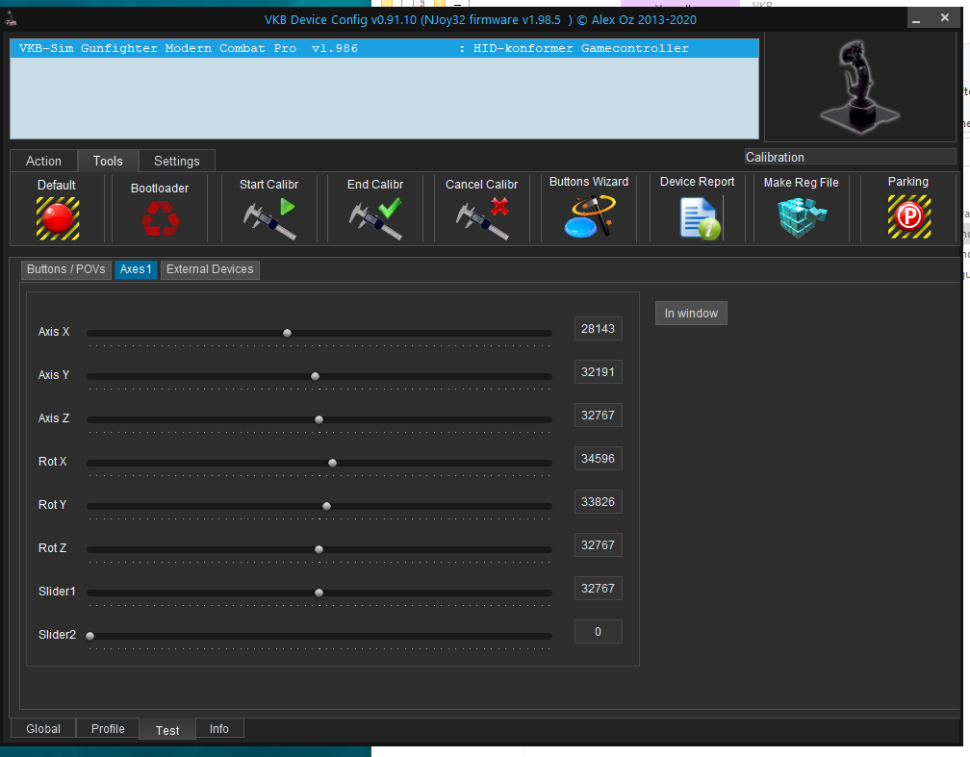Click the app icon in title bar
The height and width of the screenshot is (757, 970).
click(12, 19)
